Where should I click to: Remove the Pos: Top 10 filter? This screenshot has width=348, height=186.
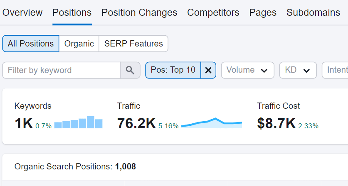click(x=208, y=70)
